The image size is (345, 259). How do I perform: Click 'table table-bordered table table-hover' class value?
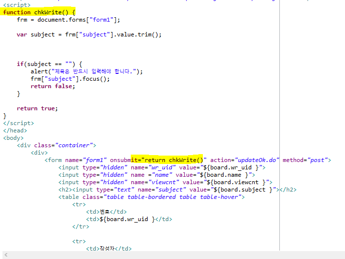point(172,197)
